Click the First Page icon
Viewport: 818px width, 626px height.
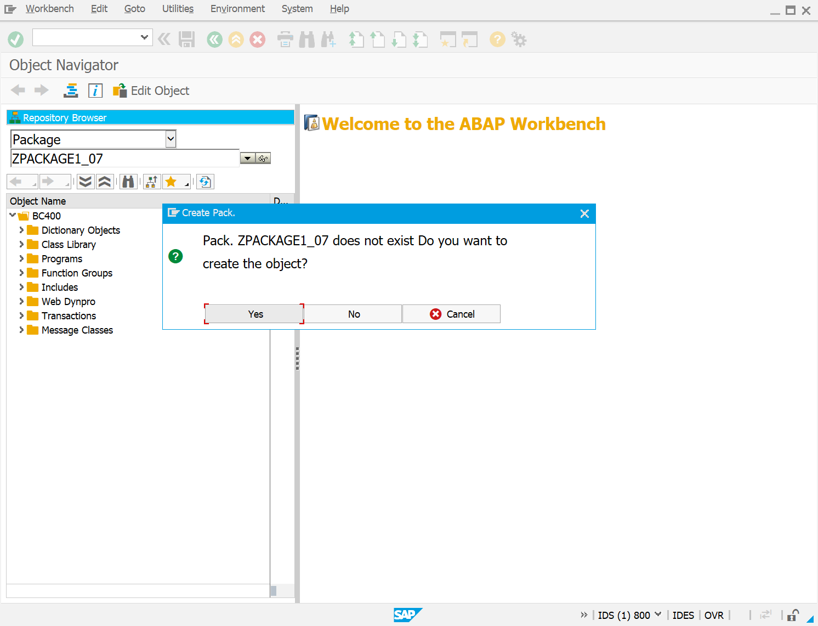356,40
